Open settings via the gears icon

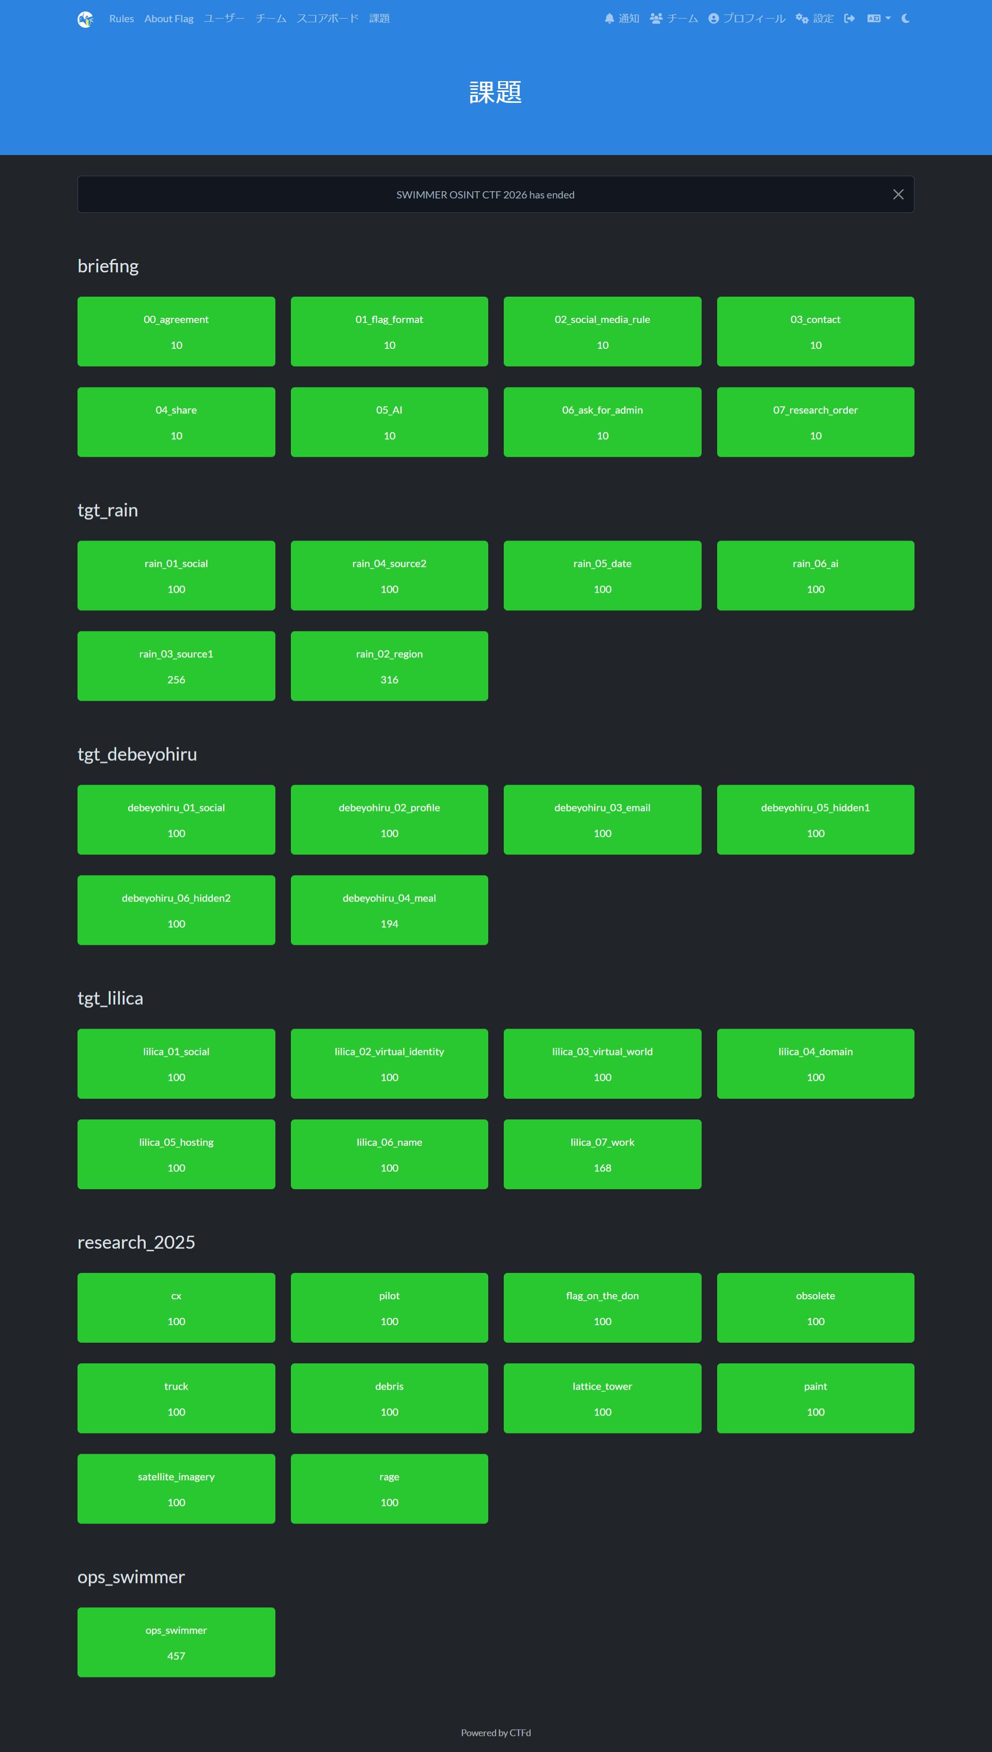click(802, 19)
